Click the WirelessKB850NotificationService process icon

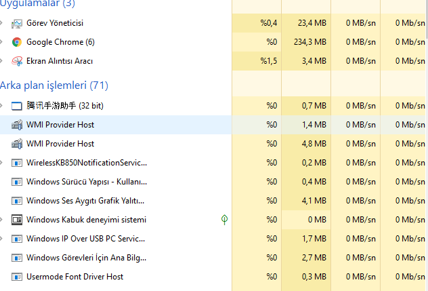[17, 163]
